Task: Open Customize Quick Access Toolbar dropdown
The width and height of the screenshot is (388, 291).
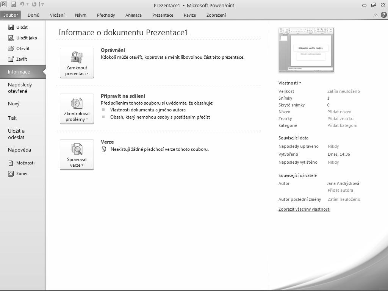Action: coord(42,5)
